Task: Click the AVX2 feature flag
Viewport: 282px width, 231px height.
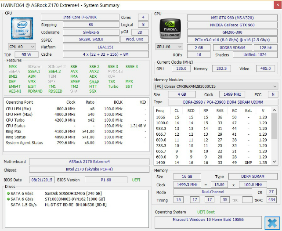Action: tap(94, 71)
